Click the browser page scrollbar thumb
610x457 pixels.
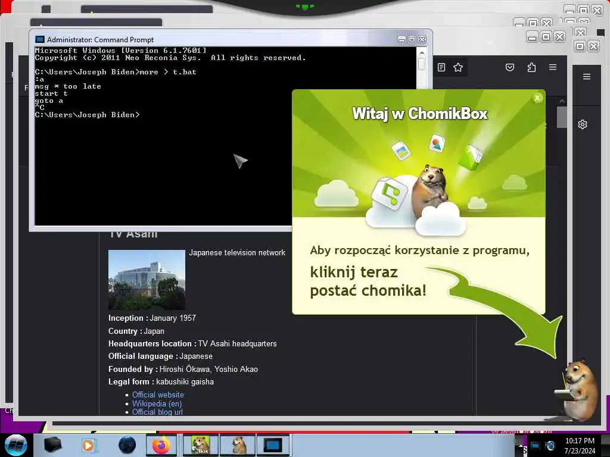(561, 117)
